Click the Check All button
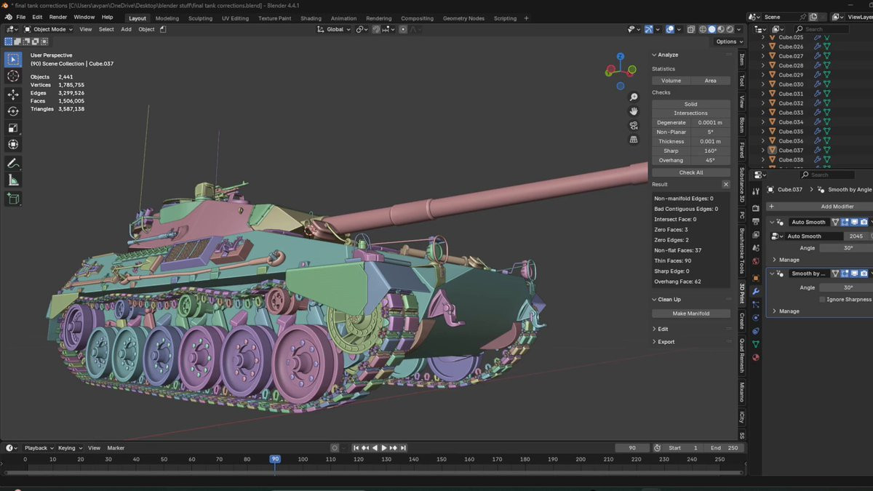 pos(690,172)
